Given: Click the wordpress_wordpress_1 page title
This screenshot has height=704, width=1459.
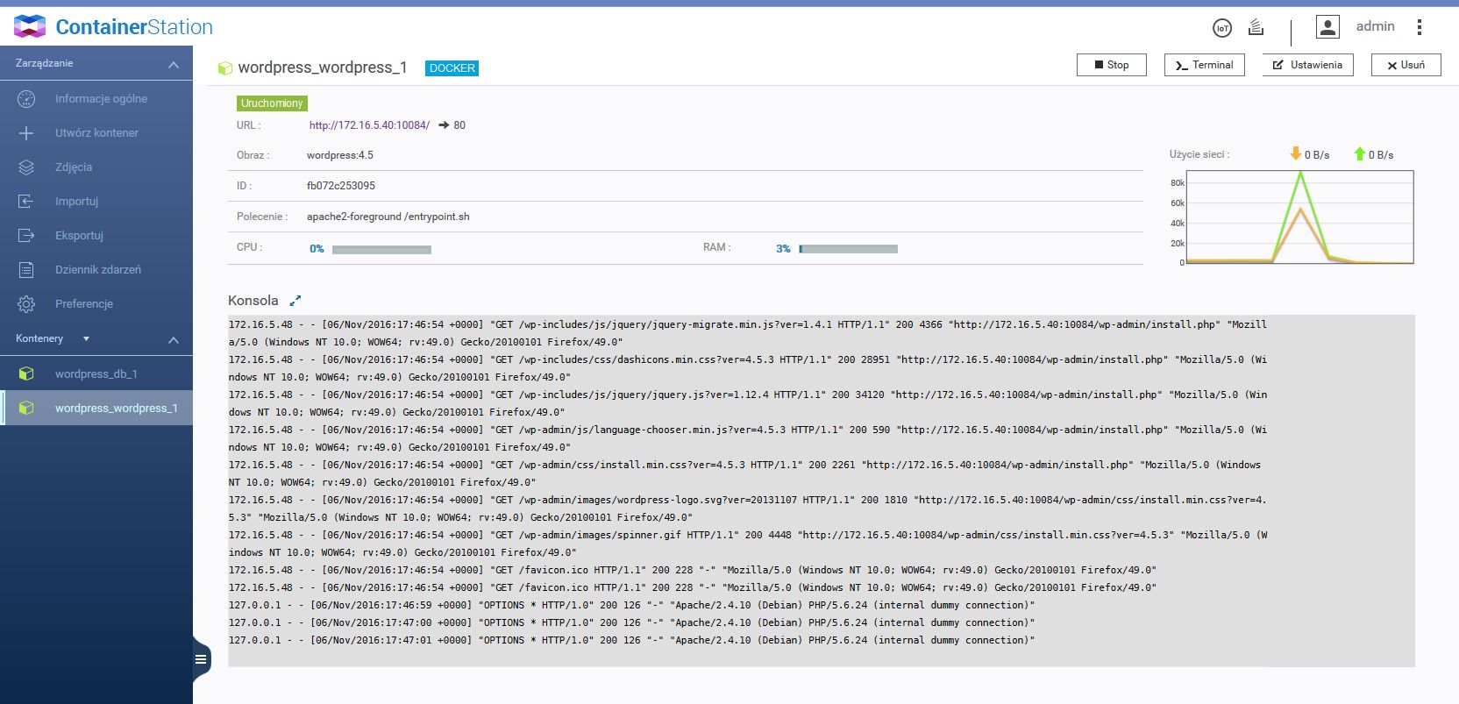Looking at the screenshot, I should tap(323, 68).
